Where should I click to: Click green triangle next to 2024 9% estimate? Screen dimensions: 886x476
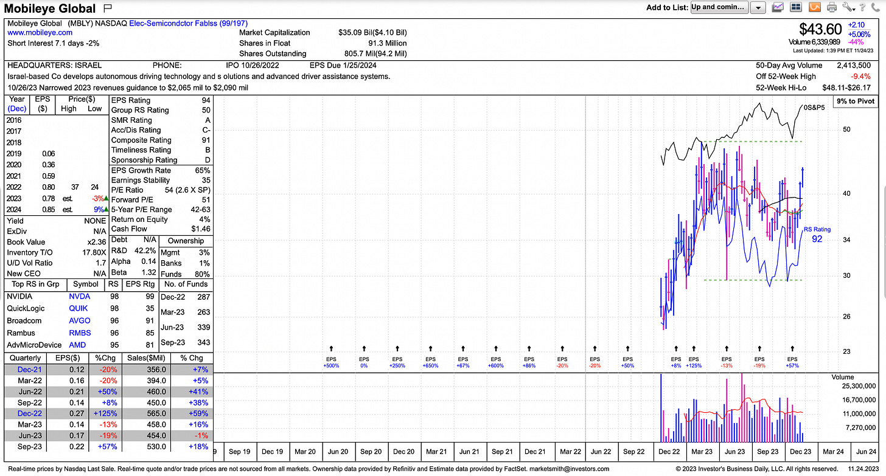click(x=106, y=209)
